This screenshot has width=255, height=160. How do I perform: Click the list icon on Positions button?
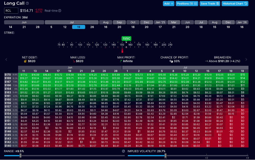tap(196, 4)
